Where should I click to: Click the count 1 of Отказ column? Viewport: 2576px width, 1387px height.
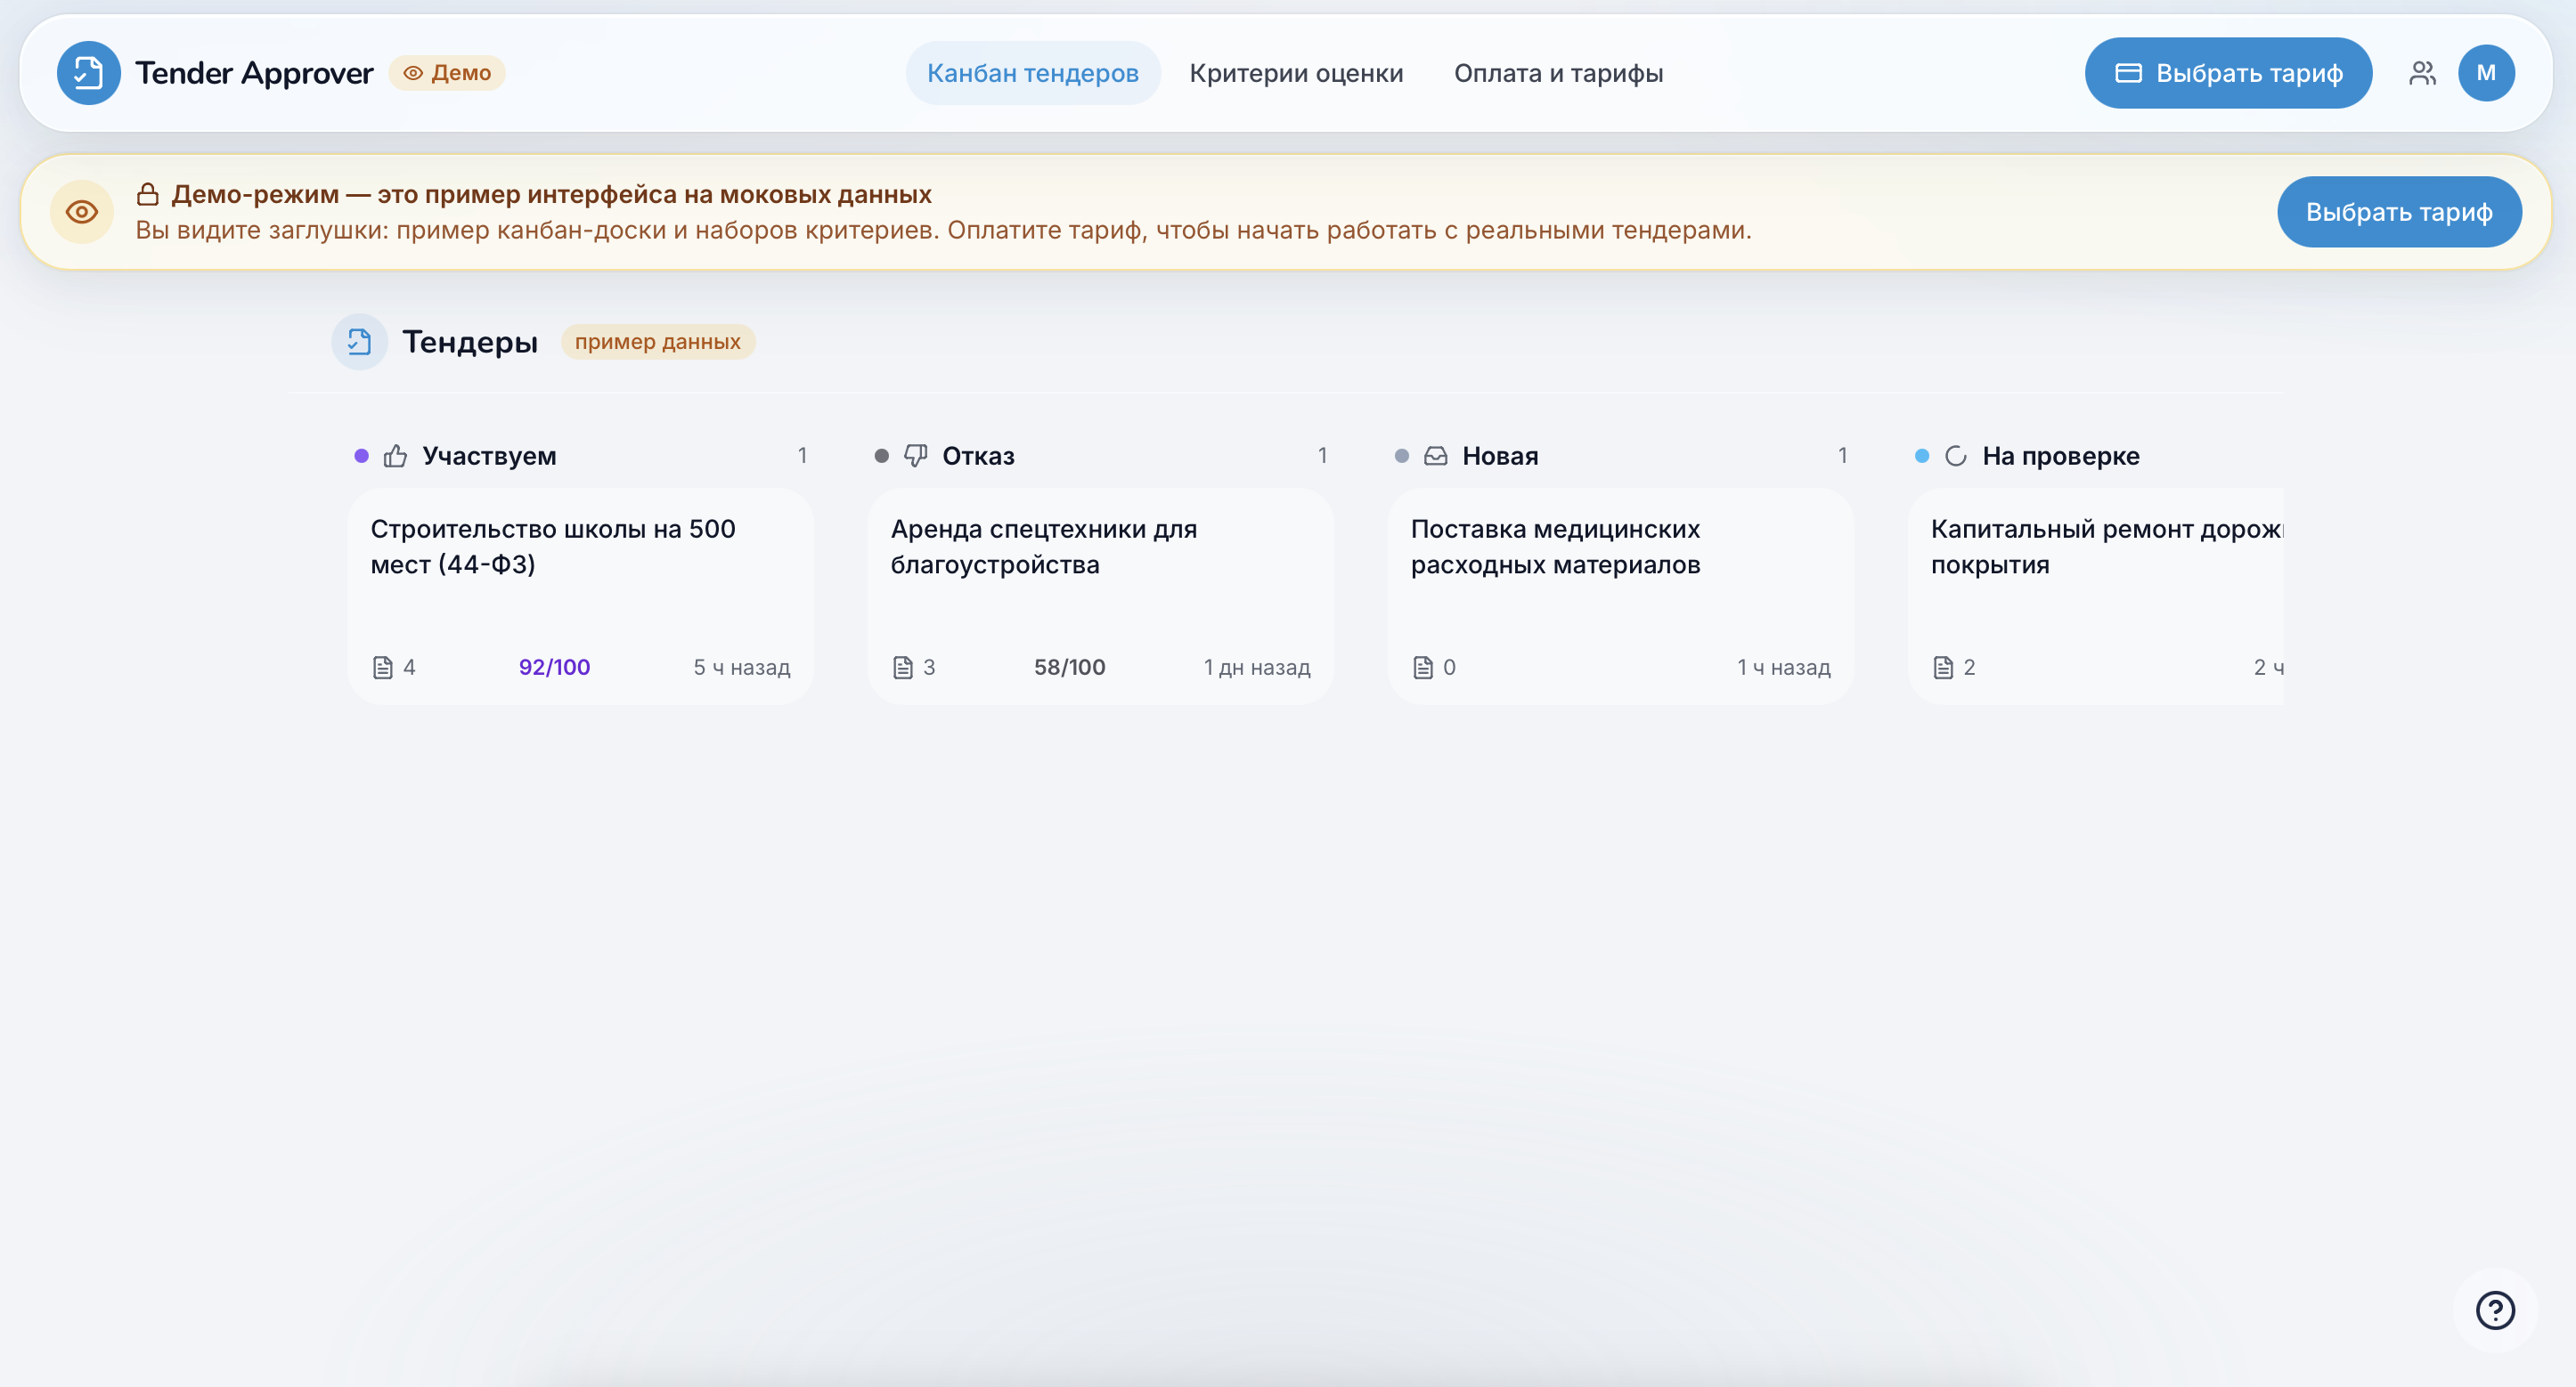(x=1322, y=456)
